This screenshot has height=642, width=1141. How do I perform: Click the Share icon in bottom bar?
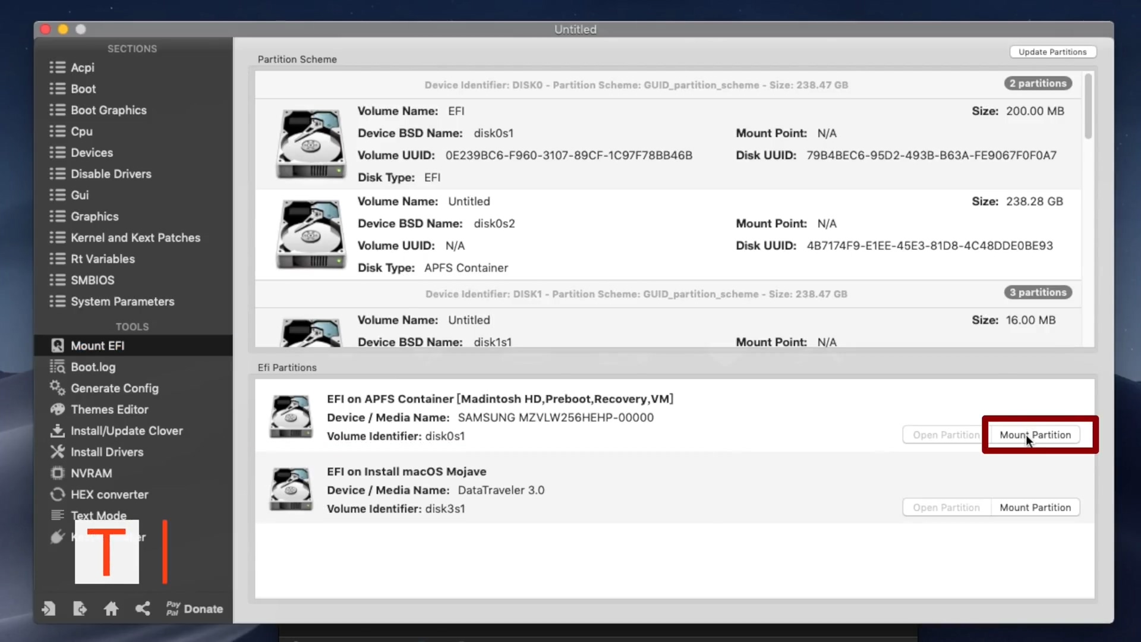[143, 608]
